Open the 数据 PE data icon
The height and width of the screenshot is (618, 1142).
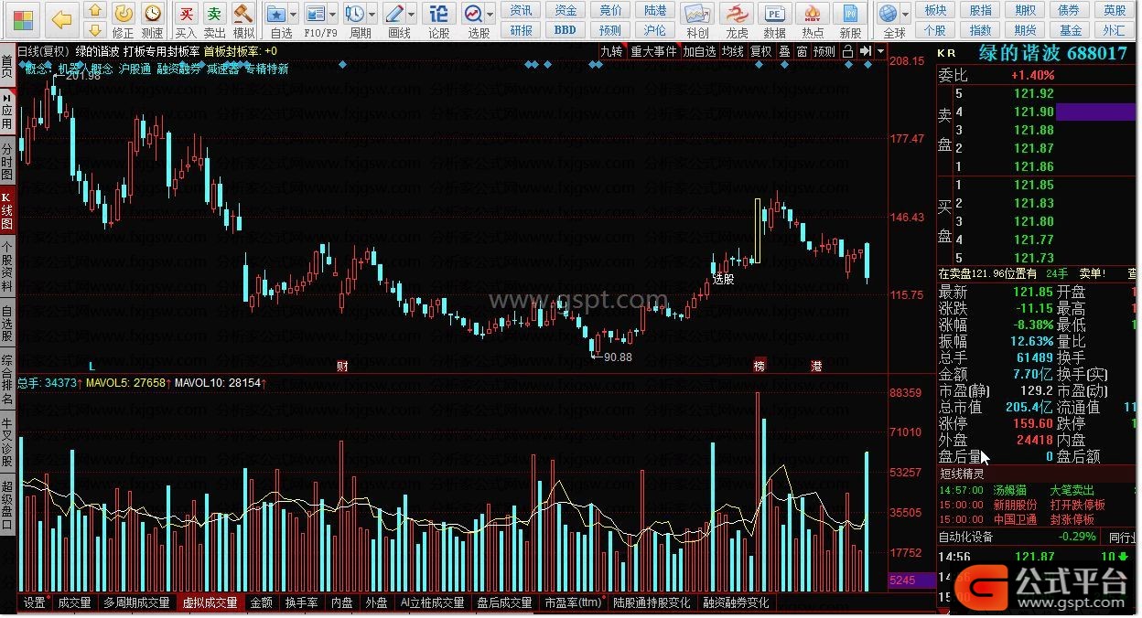tap(774, 19)
